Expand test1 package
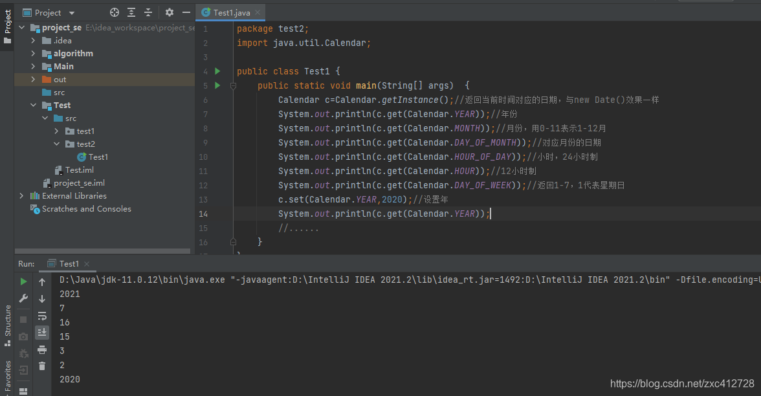Image resolution: width=761 pixels, height=396 pixels. [x=56, y=131]
